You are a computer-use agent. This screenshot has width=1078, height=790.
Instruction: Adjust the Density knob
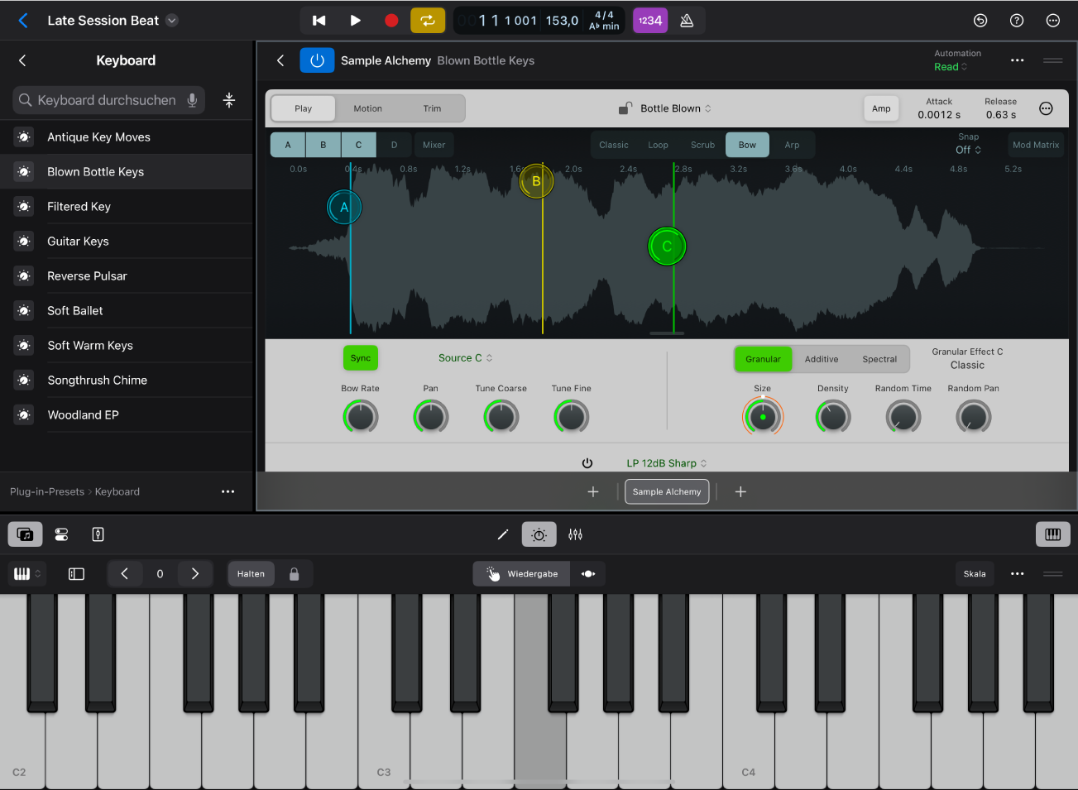(x=832, y=417)
